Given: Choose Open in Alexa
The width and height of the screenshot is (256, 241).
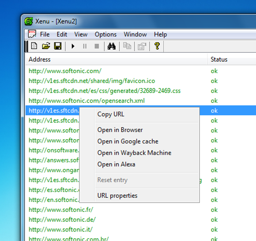Looking at the screenshot, I should click(x=139, y=164).
